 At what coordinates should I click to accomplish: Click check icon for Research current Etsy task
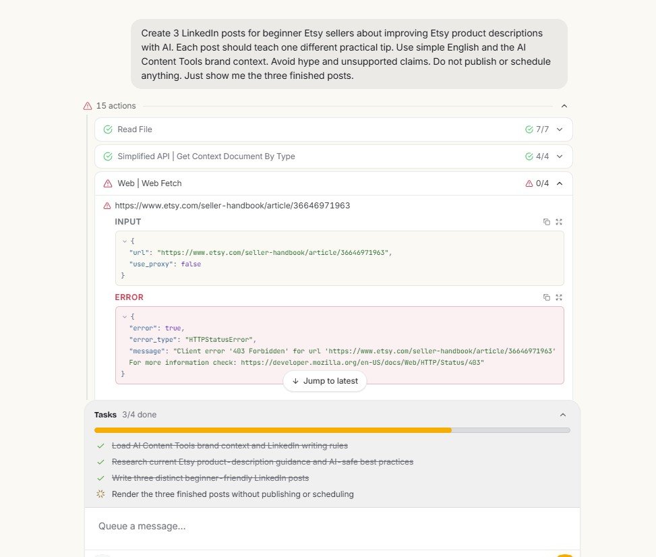click(100, 462)
